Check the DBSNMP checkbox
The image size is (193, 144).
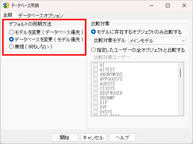click(95, 98)
